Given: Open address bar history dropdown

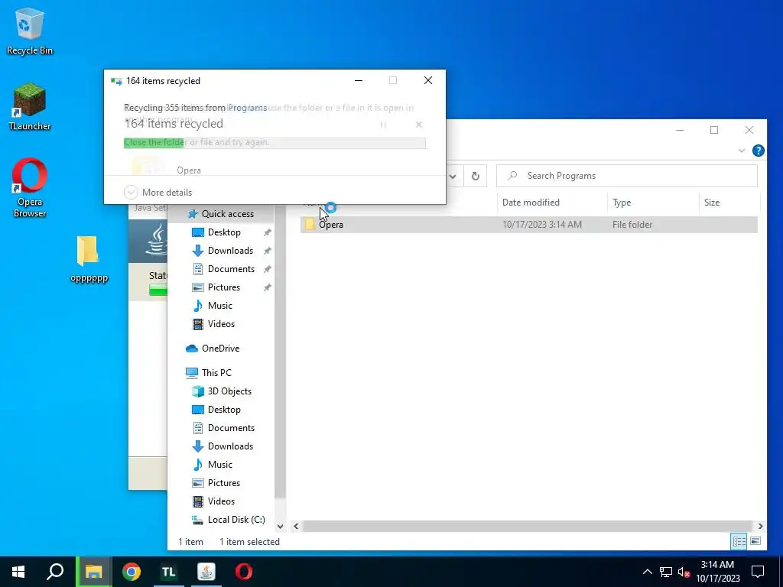Looking at the screenshot, I should point(453,176).
